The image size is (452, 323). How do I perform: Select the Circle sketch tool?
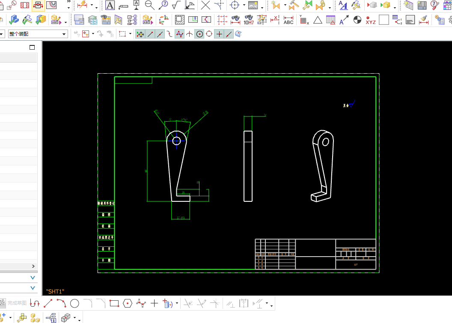[74, 303]
